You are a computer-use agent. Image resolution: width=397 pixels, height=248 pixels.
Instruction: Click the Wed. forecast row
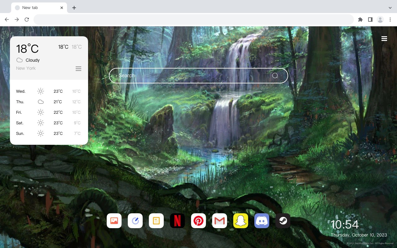pyautogui.click(x=49, y=91)
